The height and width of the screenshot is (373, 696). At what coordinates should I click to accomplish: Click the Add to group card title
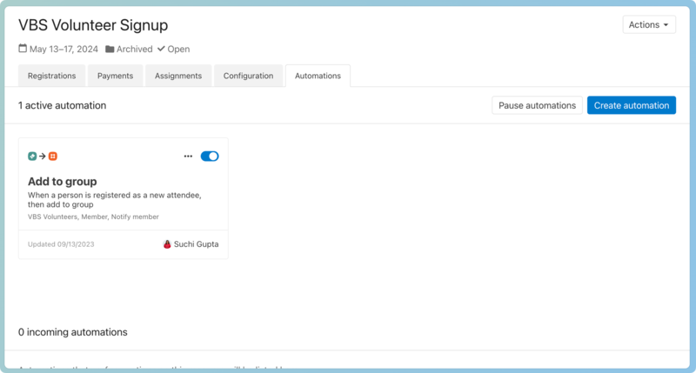[x=62, y=182]
